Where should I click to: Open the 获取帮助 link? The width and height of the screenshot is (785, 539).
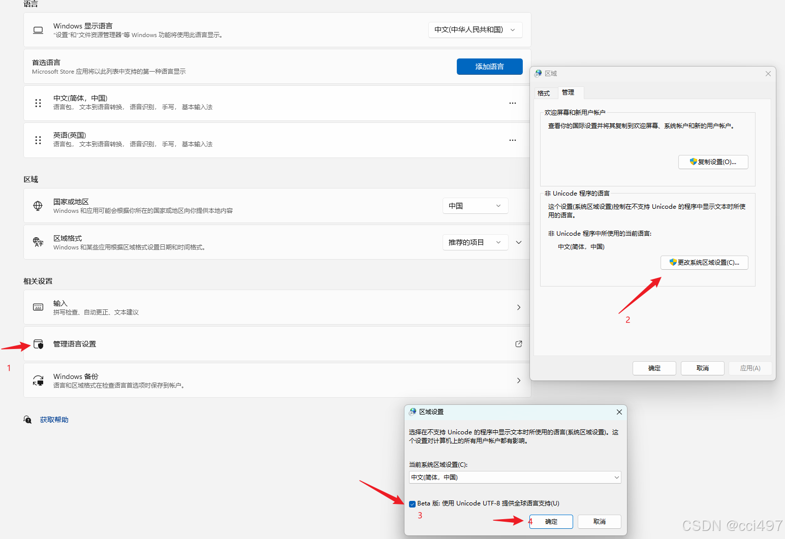[54, 420]
